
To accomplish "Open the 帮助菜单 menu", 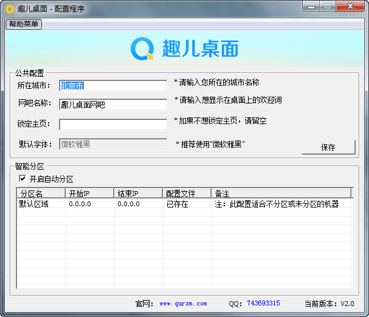I will (x=24, y=24).
